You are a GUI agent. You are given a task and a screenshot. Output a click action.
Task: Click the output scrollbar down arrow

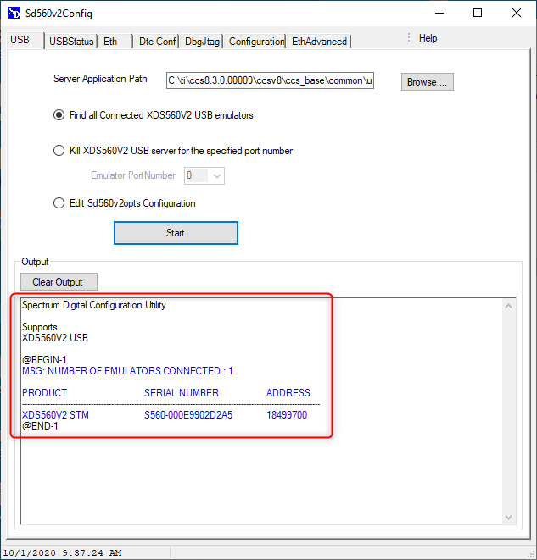[509, 517]
